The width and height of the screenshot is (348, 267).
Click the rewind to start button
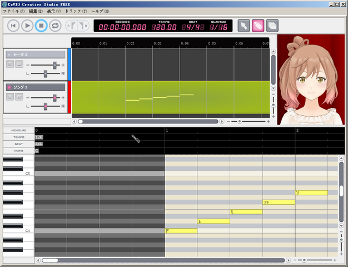coord(13,26)
